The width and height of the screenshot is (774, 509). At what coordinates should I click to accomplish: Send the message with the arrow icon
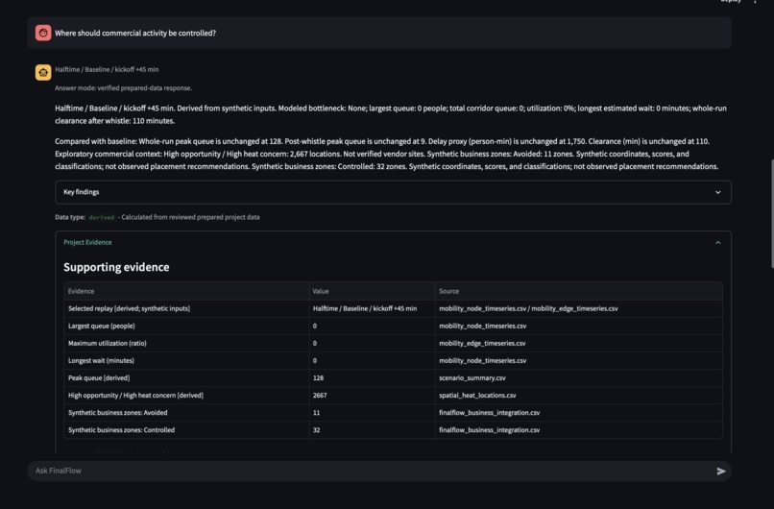pyautogui.click(x=720, y=471)
